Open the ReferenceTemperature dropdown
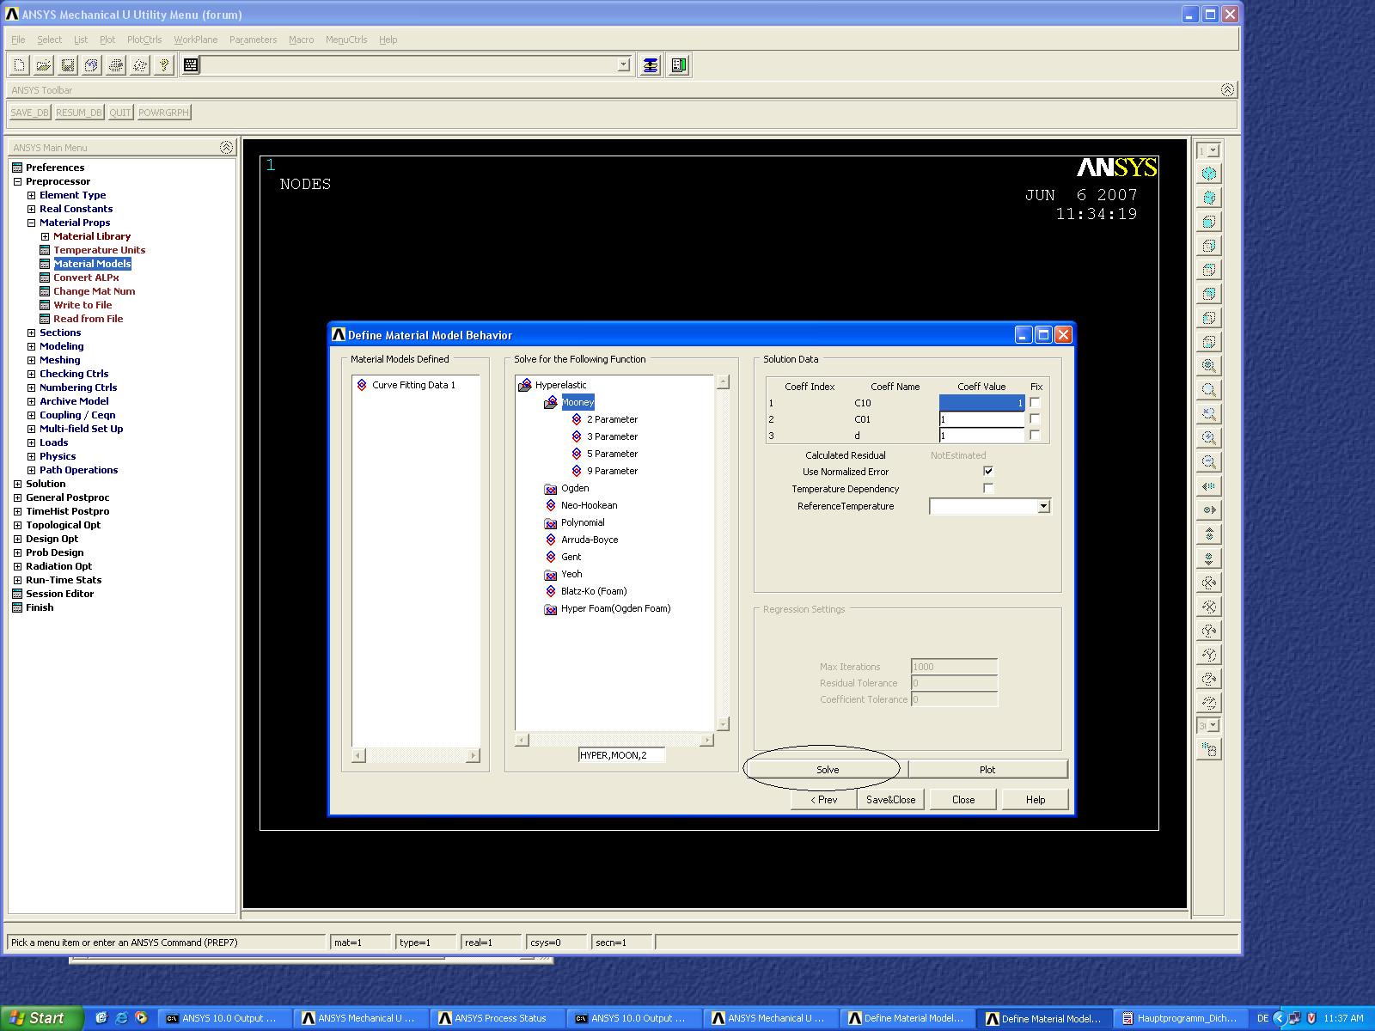 click(x=1043, y=506)
